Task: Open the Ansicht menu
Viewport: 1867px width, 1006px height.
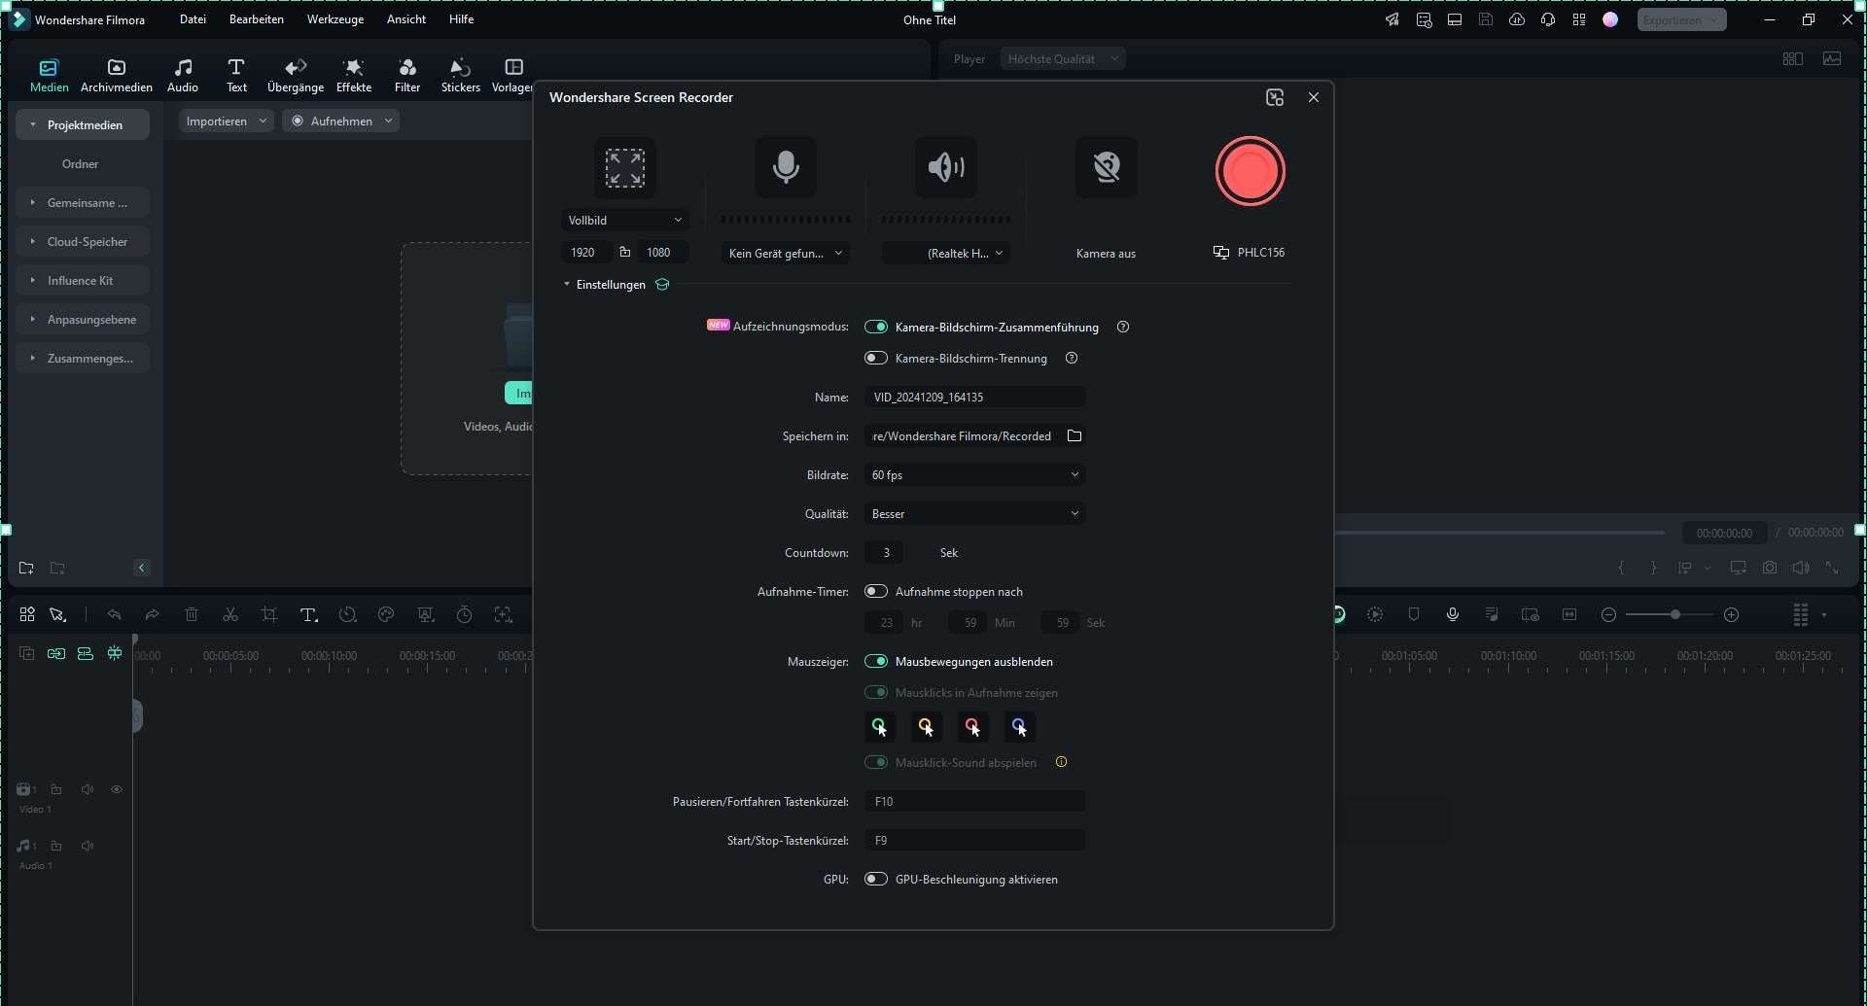Action: (x=406, y=19)
